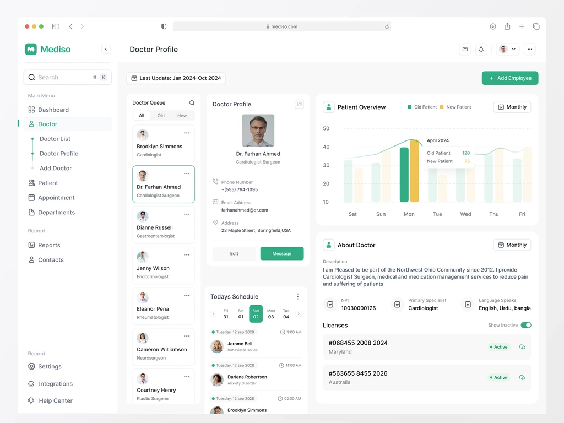The width and height of the screenshot is (564, 423).
Task: Open options for Dianne Russell card
Action: point(187,214)
